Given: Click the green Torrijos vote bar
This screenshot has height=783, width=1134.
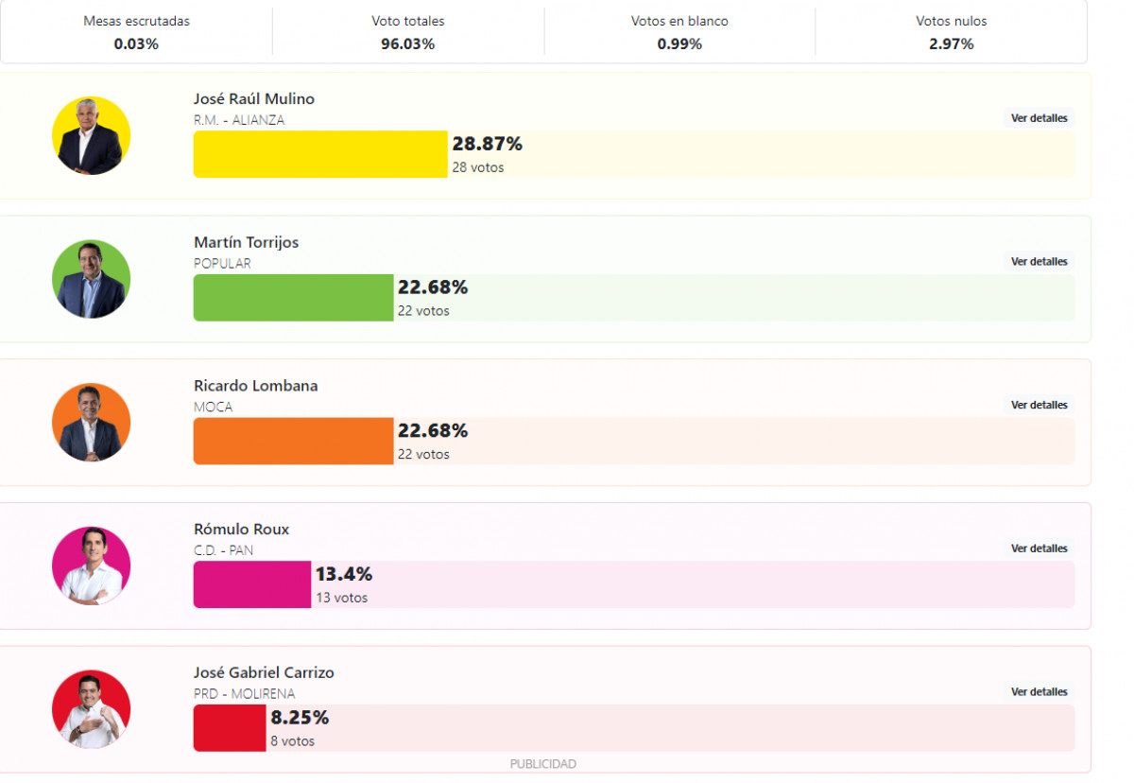Looking at the screenshot, I should point(293,298).
